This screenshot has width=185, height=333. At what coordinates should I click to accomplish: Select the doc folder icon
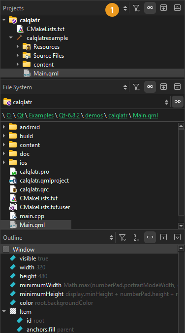13,153
